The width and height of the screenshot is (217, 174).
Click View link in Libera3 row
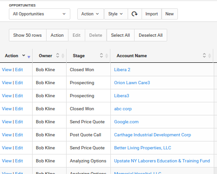click(7, 96)
